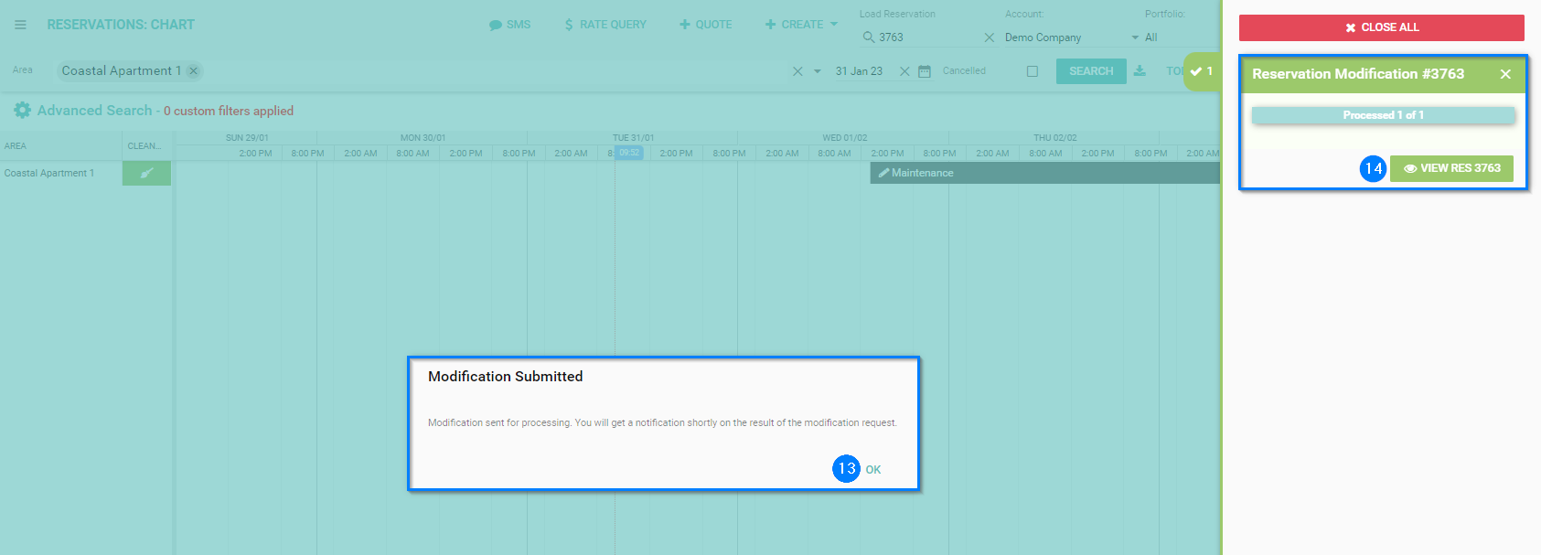Screen dimensions: 1541x555
Task: Click the download icon beside Search
Action: 1140,71
